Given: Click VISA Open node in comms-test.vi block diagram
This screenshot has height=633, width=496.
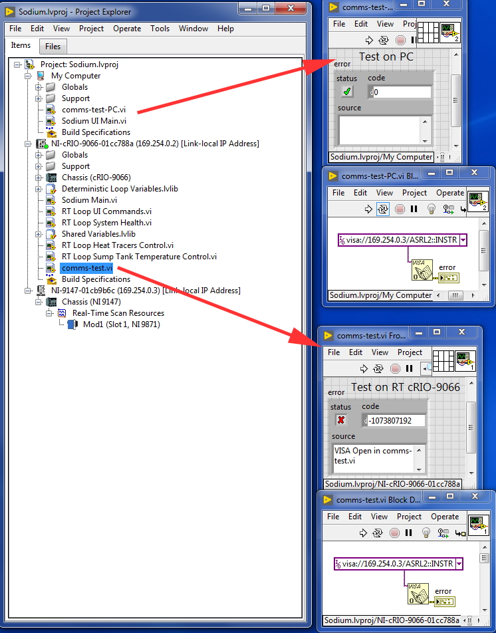Looking at the screenshot, I should click(418, 593).
